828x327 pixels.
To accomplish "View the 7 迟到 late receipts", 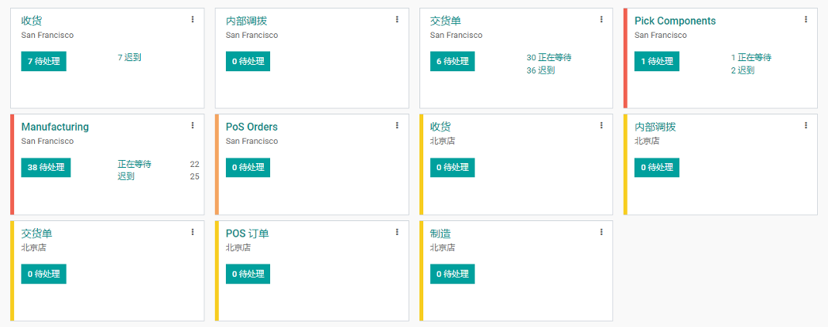I will point(129,57).
